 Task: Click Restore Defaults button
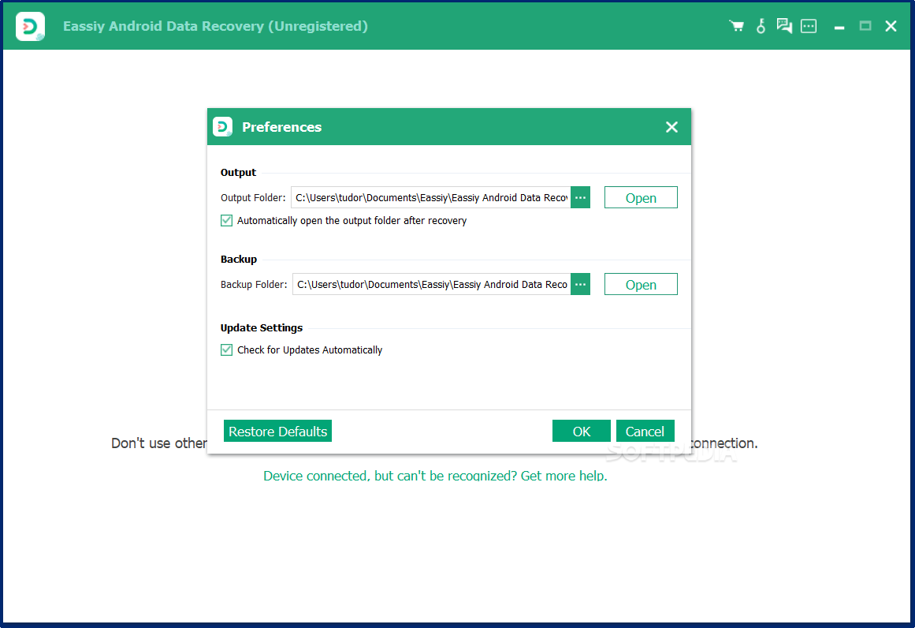pos(277,431)
